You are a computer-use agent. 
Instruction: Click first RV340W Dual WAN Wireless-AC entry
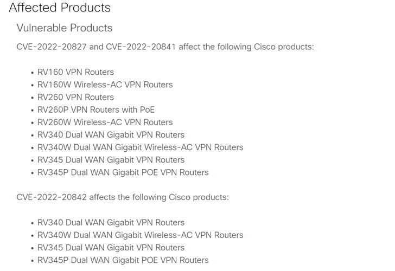pyautogui.click(x=141, y=147)
